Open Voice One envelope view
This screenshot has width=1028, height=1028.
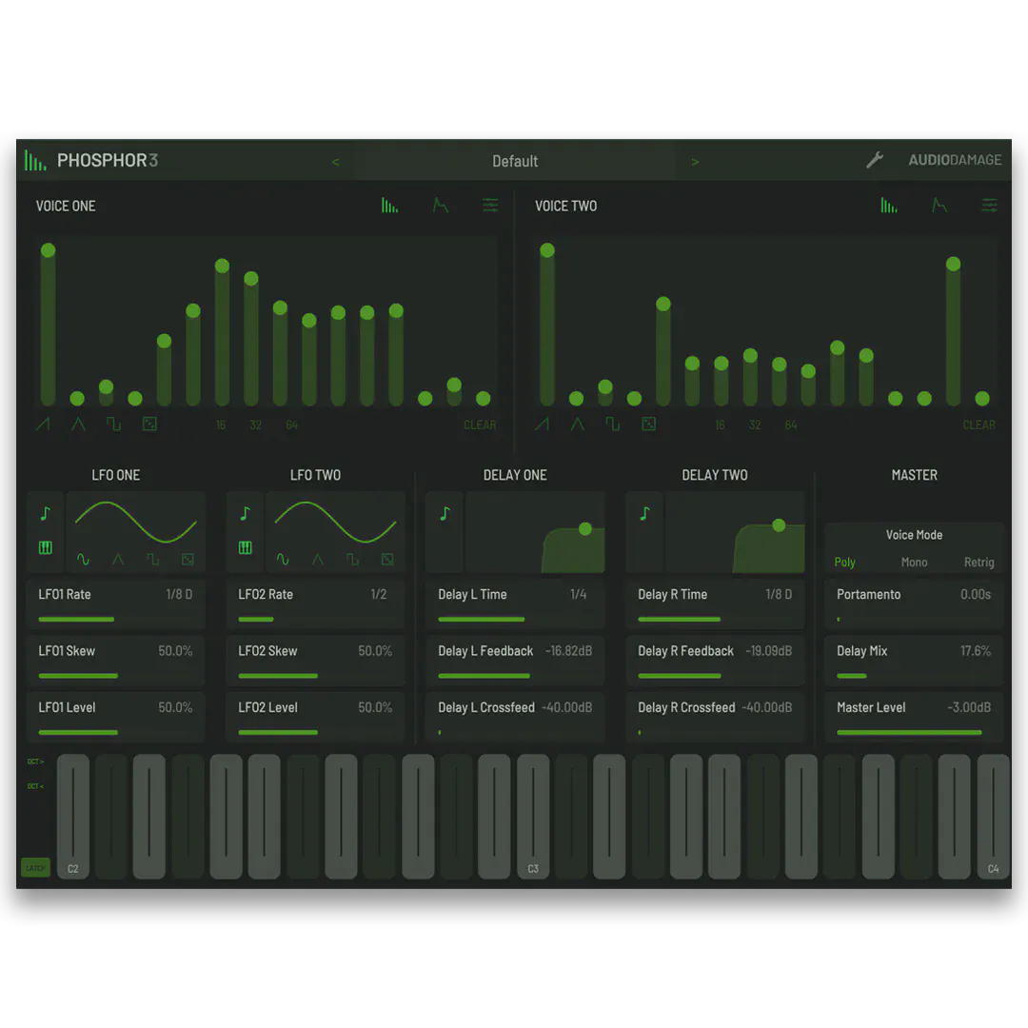coord(440,206)
